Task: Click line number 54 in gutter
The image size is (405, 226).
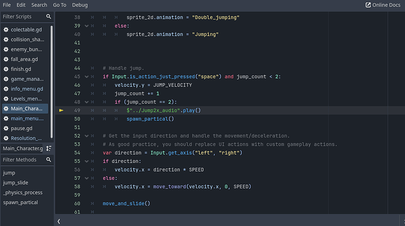Action: click(77, 153)
